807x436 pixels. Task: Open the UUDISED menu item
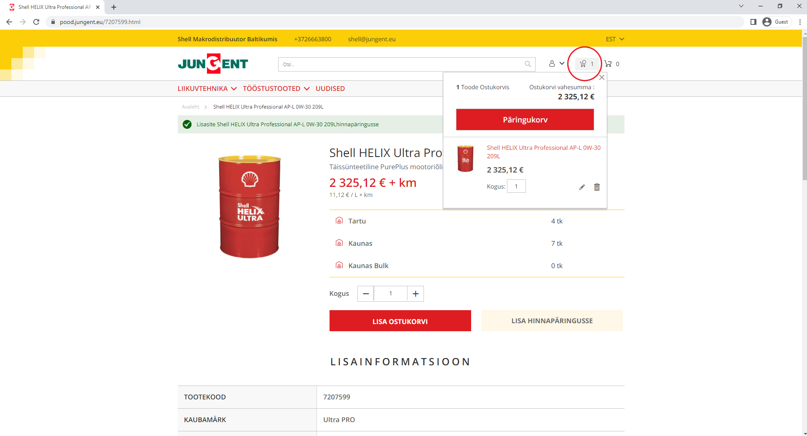coord(330,89)
